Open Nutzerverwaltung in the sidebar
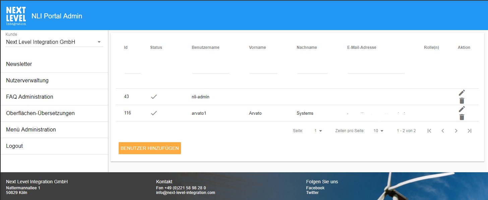Screen dimensions: 488x200 click(27, 80)
